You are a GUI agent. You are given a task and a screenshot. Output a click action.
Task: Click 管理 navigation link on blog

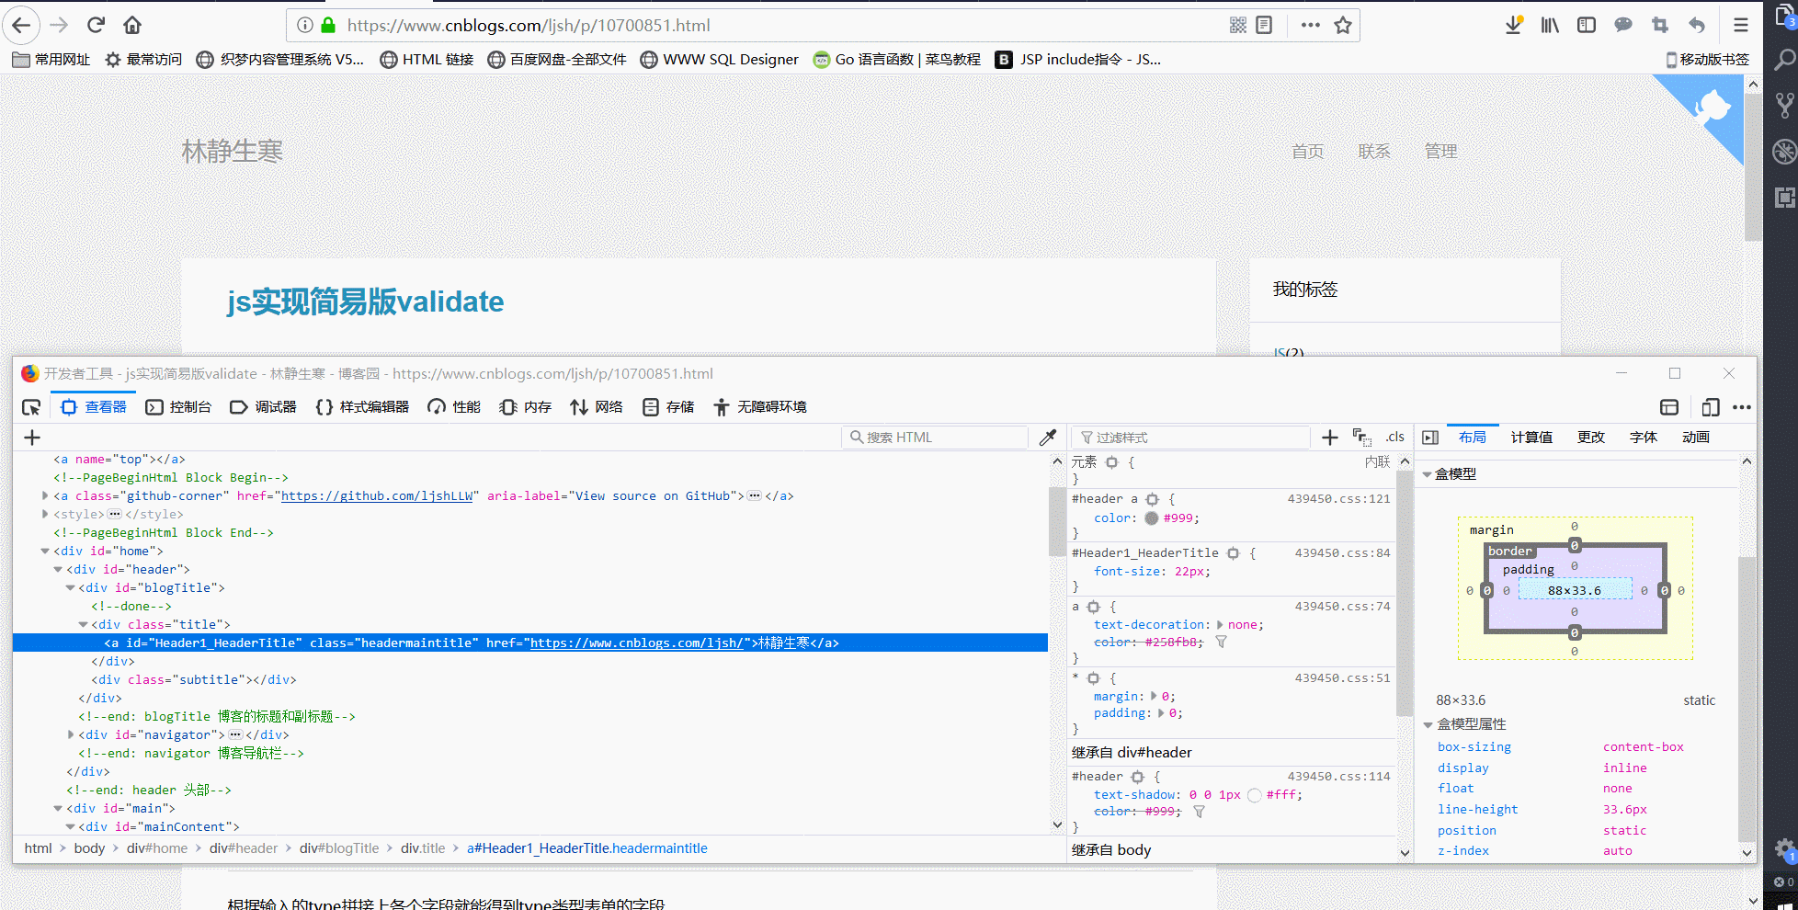[x=1440, y=152]
